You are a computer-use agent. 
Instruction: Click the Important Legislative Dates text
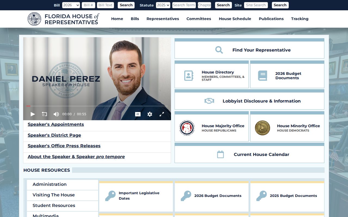139,196
